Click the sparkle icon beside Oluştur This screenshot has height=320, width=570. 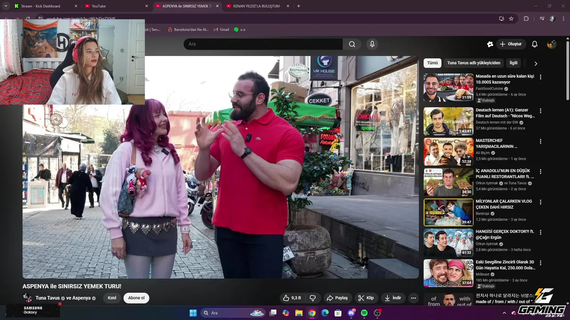tap(490, 44)
